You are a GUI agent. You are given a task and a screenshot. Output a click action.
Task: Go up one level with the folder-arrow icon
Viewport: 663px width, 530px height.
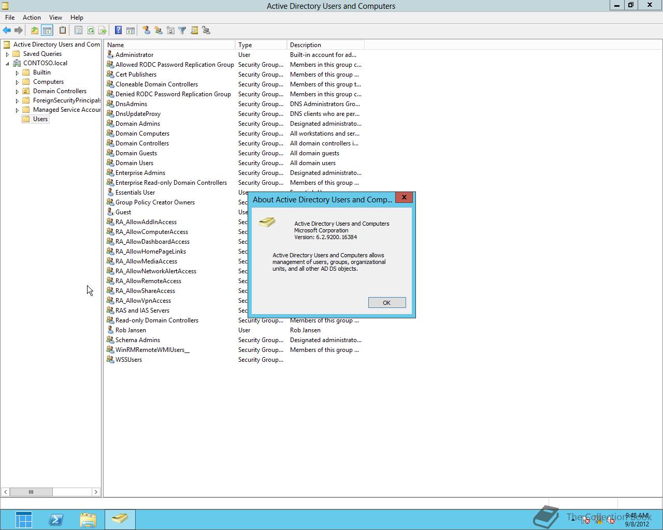point(34,31)
